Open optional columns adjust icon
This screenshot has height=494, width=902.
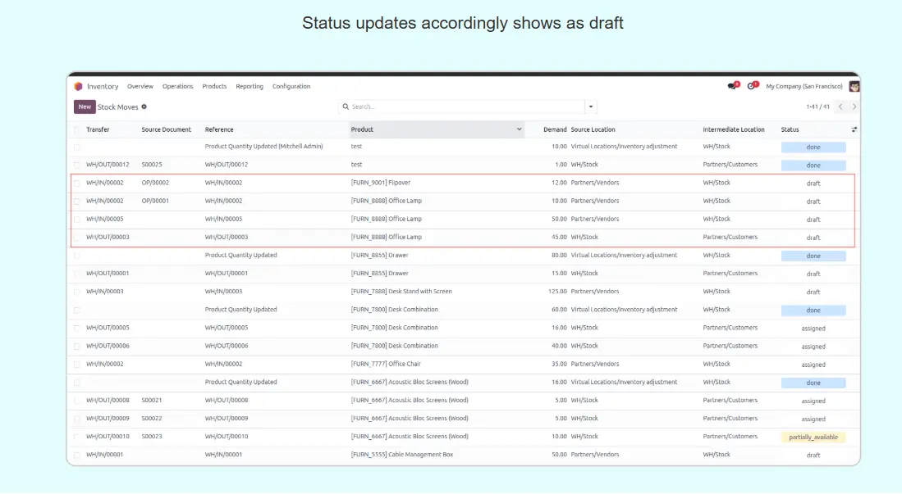pyautogui.click(x=854, y=129)
